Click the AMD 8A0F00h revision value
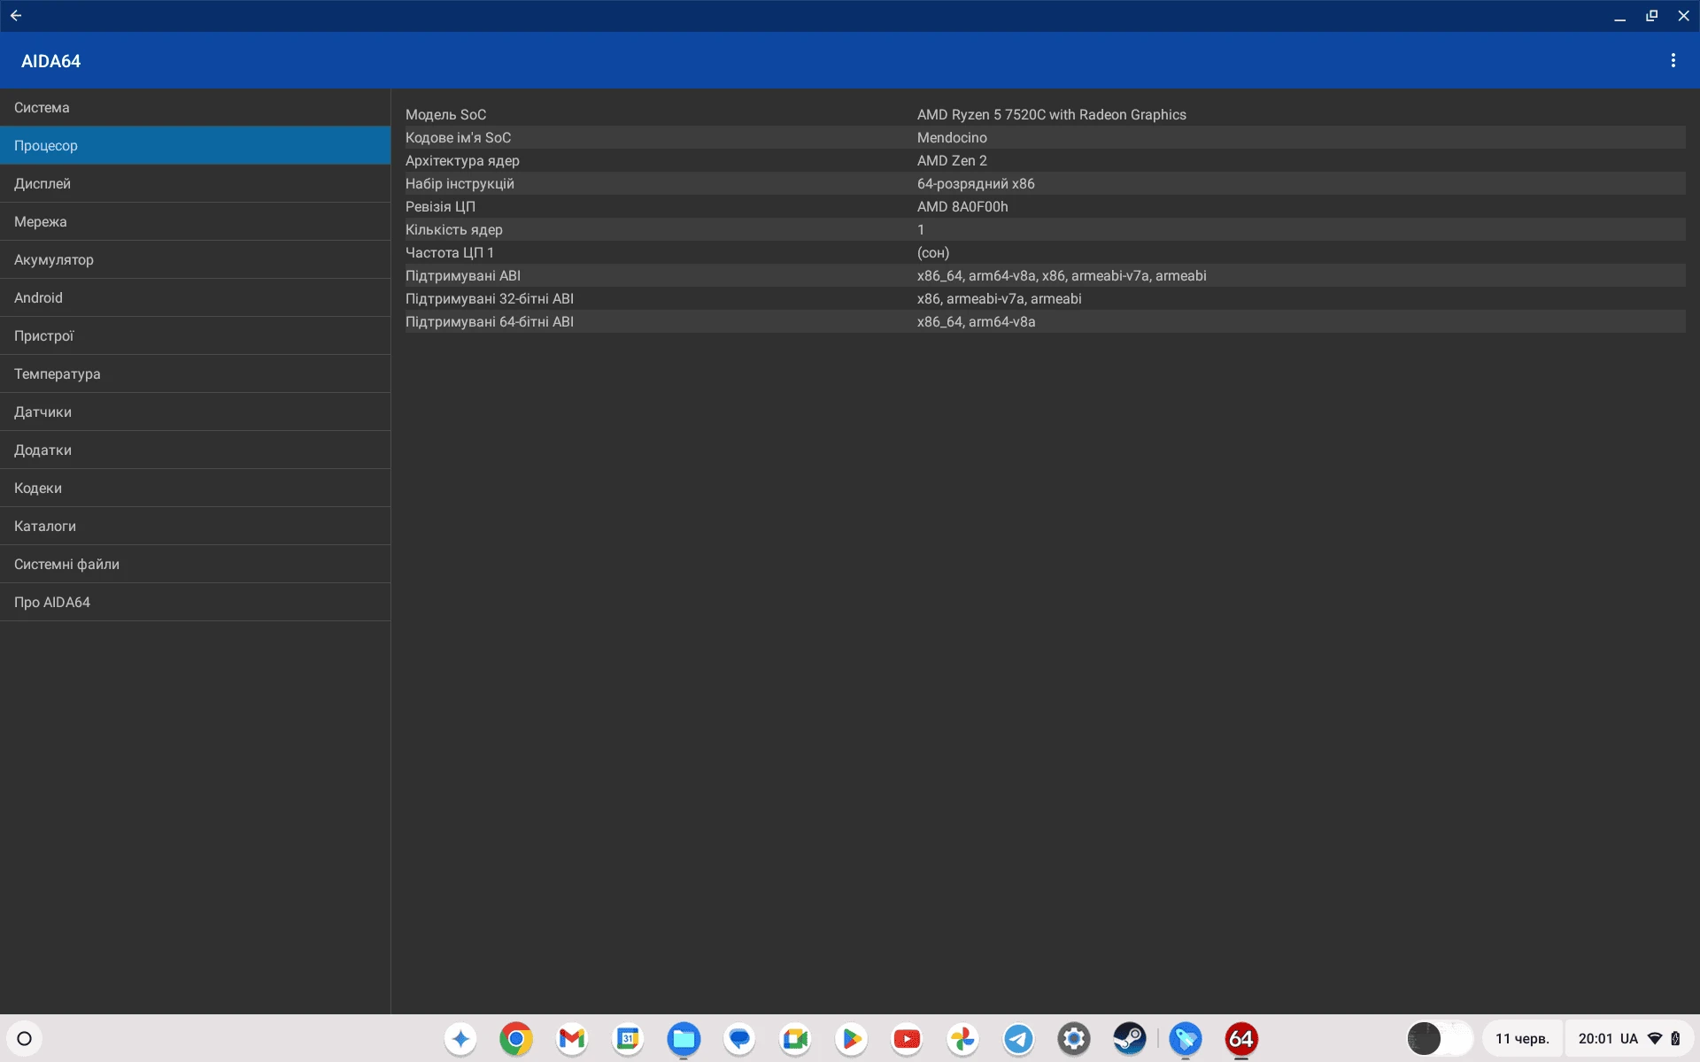 point(962,206)
